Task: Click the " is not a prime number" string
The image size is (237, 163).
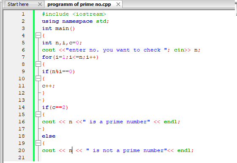Action: [127, 150]
